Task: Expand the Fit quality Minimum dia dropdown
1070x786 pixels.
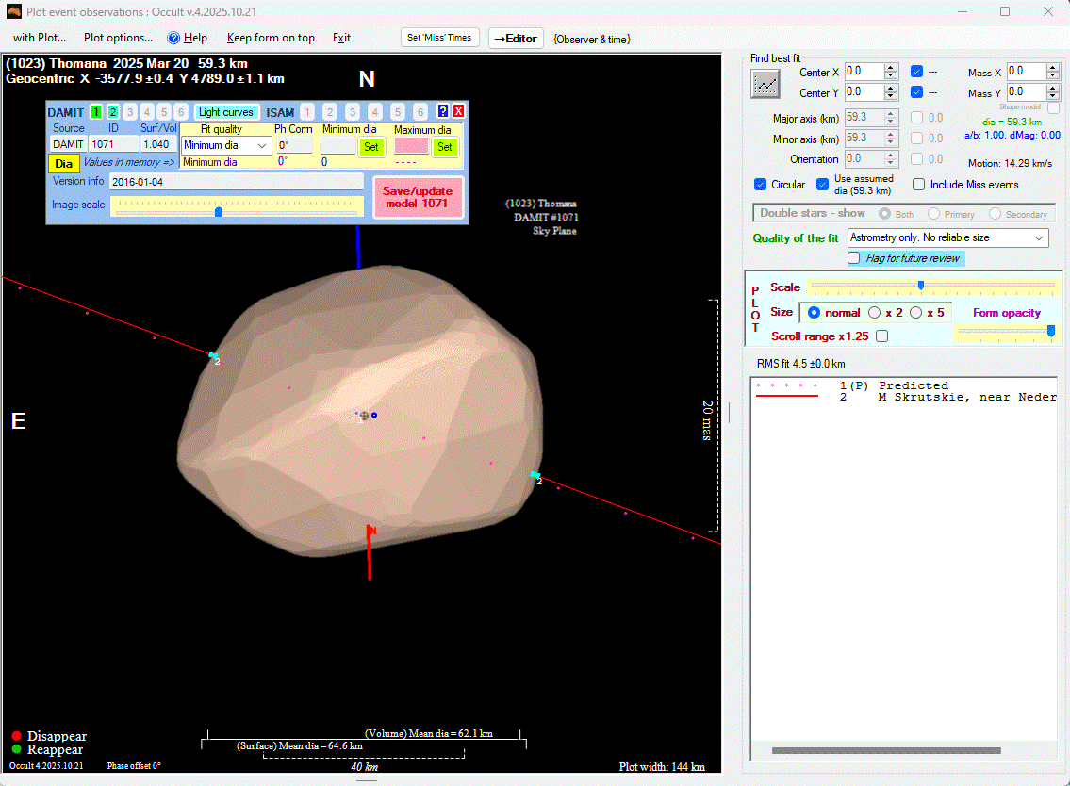Action: [262, 146]
